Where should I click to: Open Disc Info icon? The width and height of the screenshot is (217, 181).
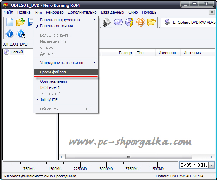pos(129,22)
